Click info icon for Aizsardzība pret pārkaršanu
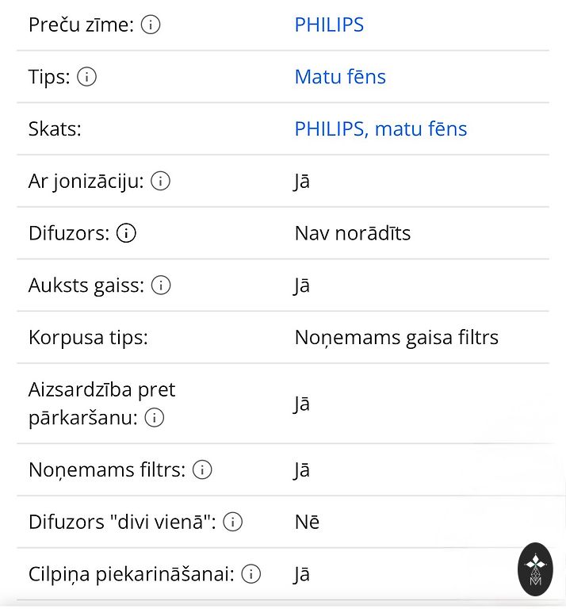This screenshot has height=609, width=566. (155, 417)
